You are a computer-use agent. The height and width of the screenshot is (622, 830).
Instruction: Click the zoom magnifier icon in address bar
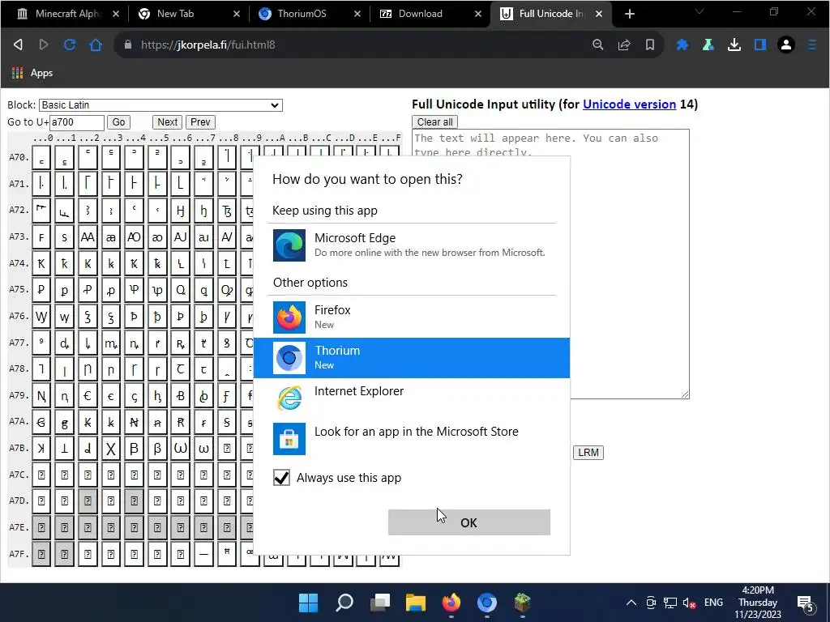(598, 45)
